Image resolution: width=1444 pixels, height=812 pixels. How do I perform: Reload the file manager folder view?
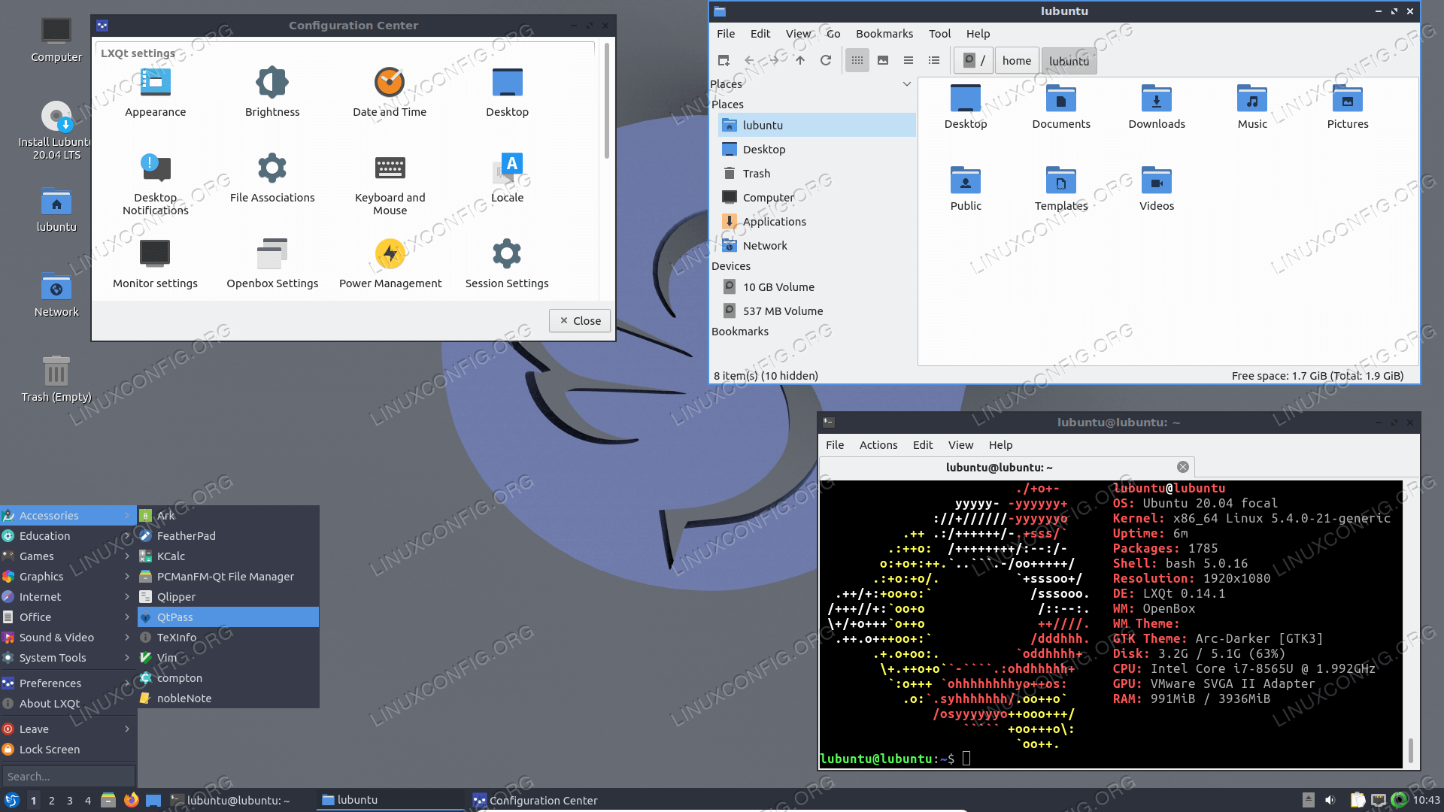(826, 60)
